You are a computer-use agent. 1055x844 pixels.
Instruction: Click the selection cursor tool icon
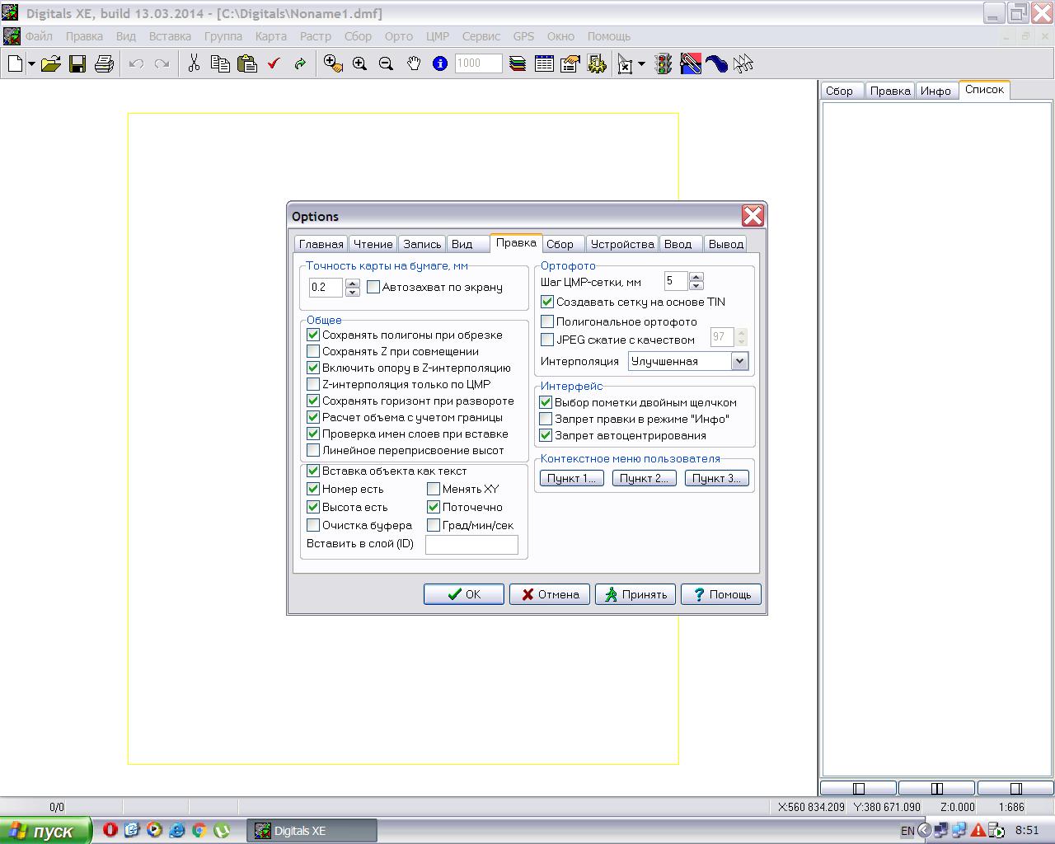tap(626, 63)
